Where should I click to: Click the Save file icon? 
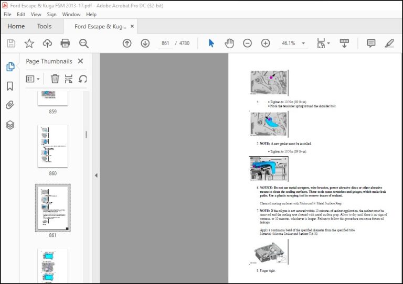(11, 43)
